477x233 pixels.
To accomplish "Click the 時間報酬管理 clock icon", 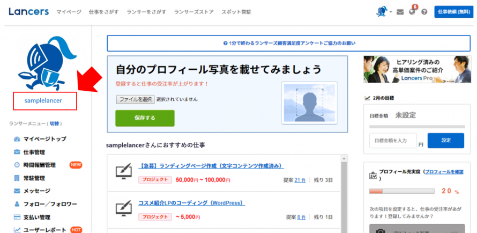I will (x=17, y=165).
